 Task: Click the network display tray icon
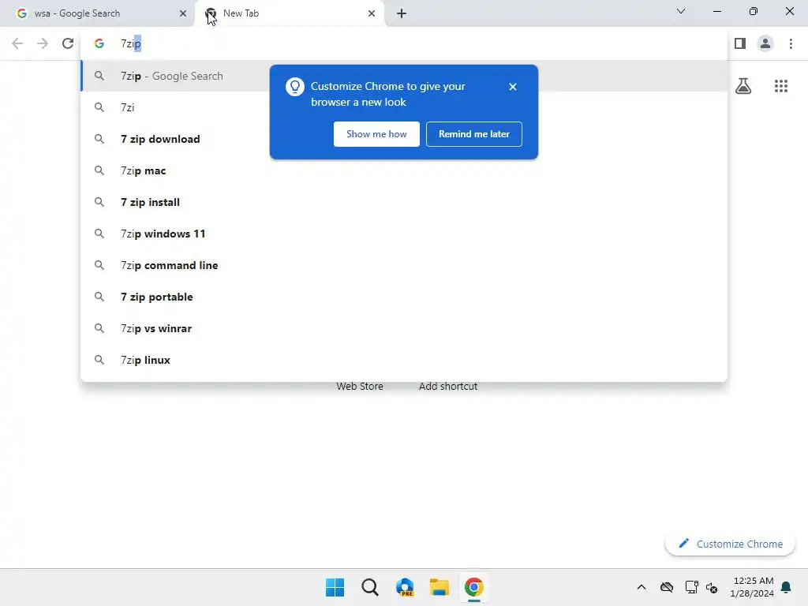pos(691,587)
